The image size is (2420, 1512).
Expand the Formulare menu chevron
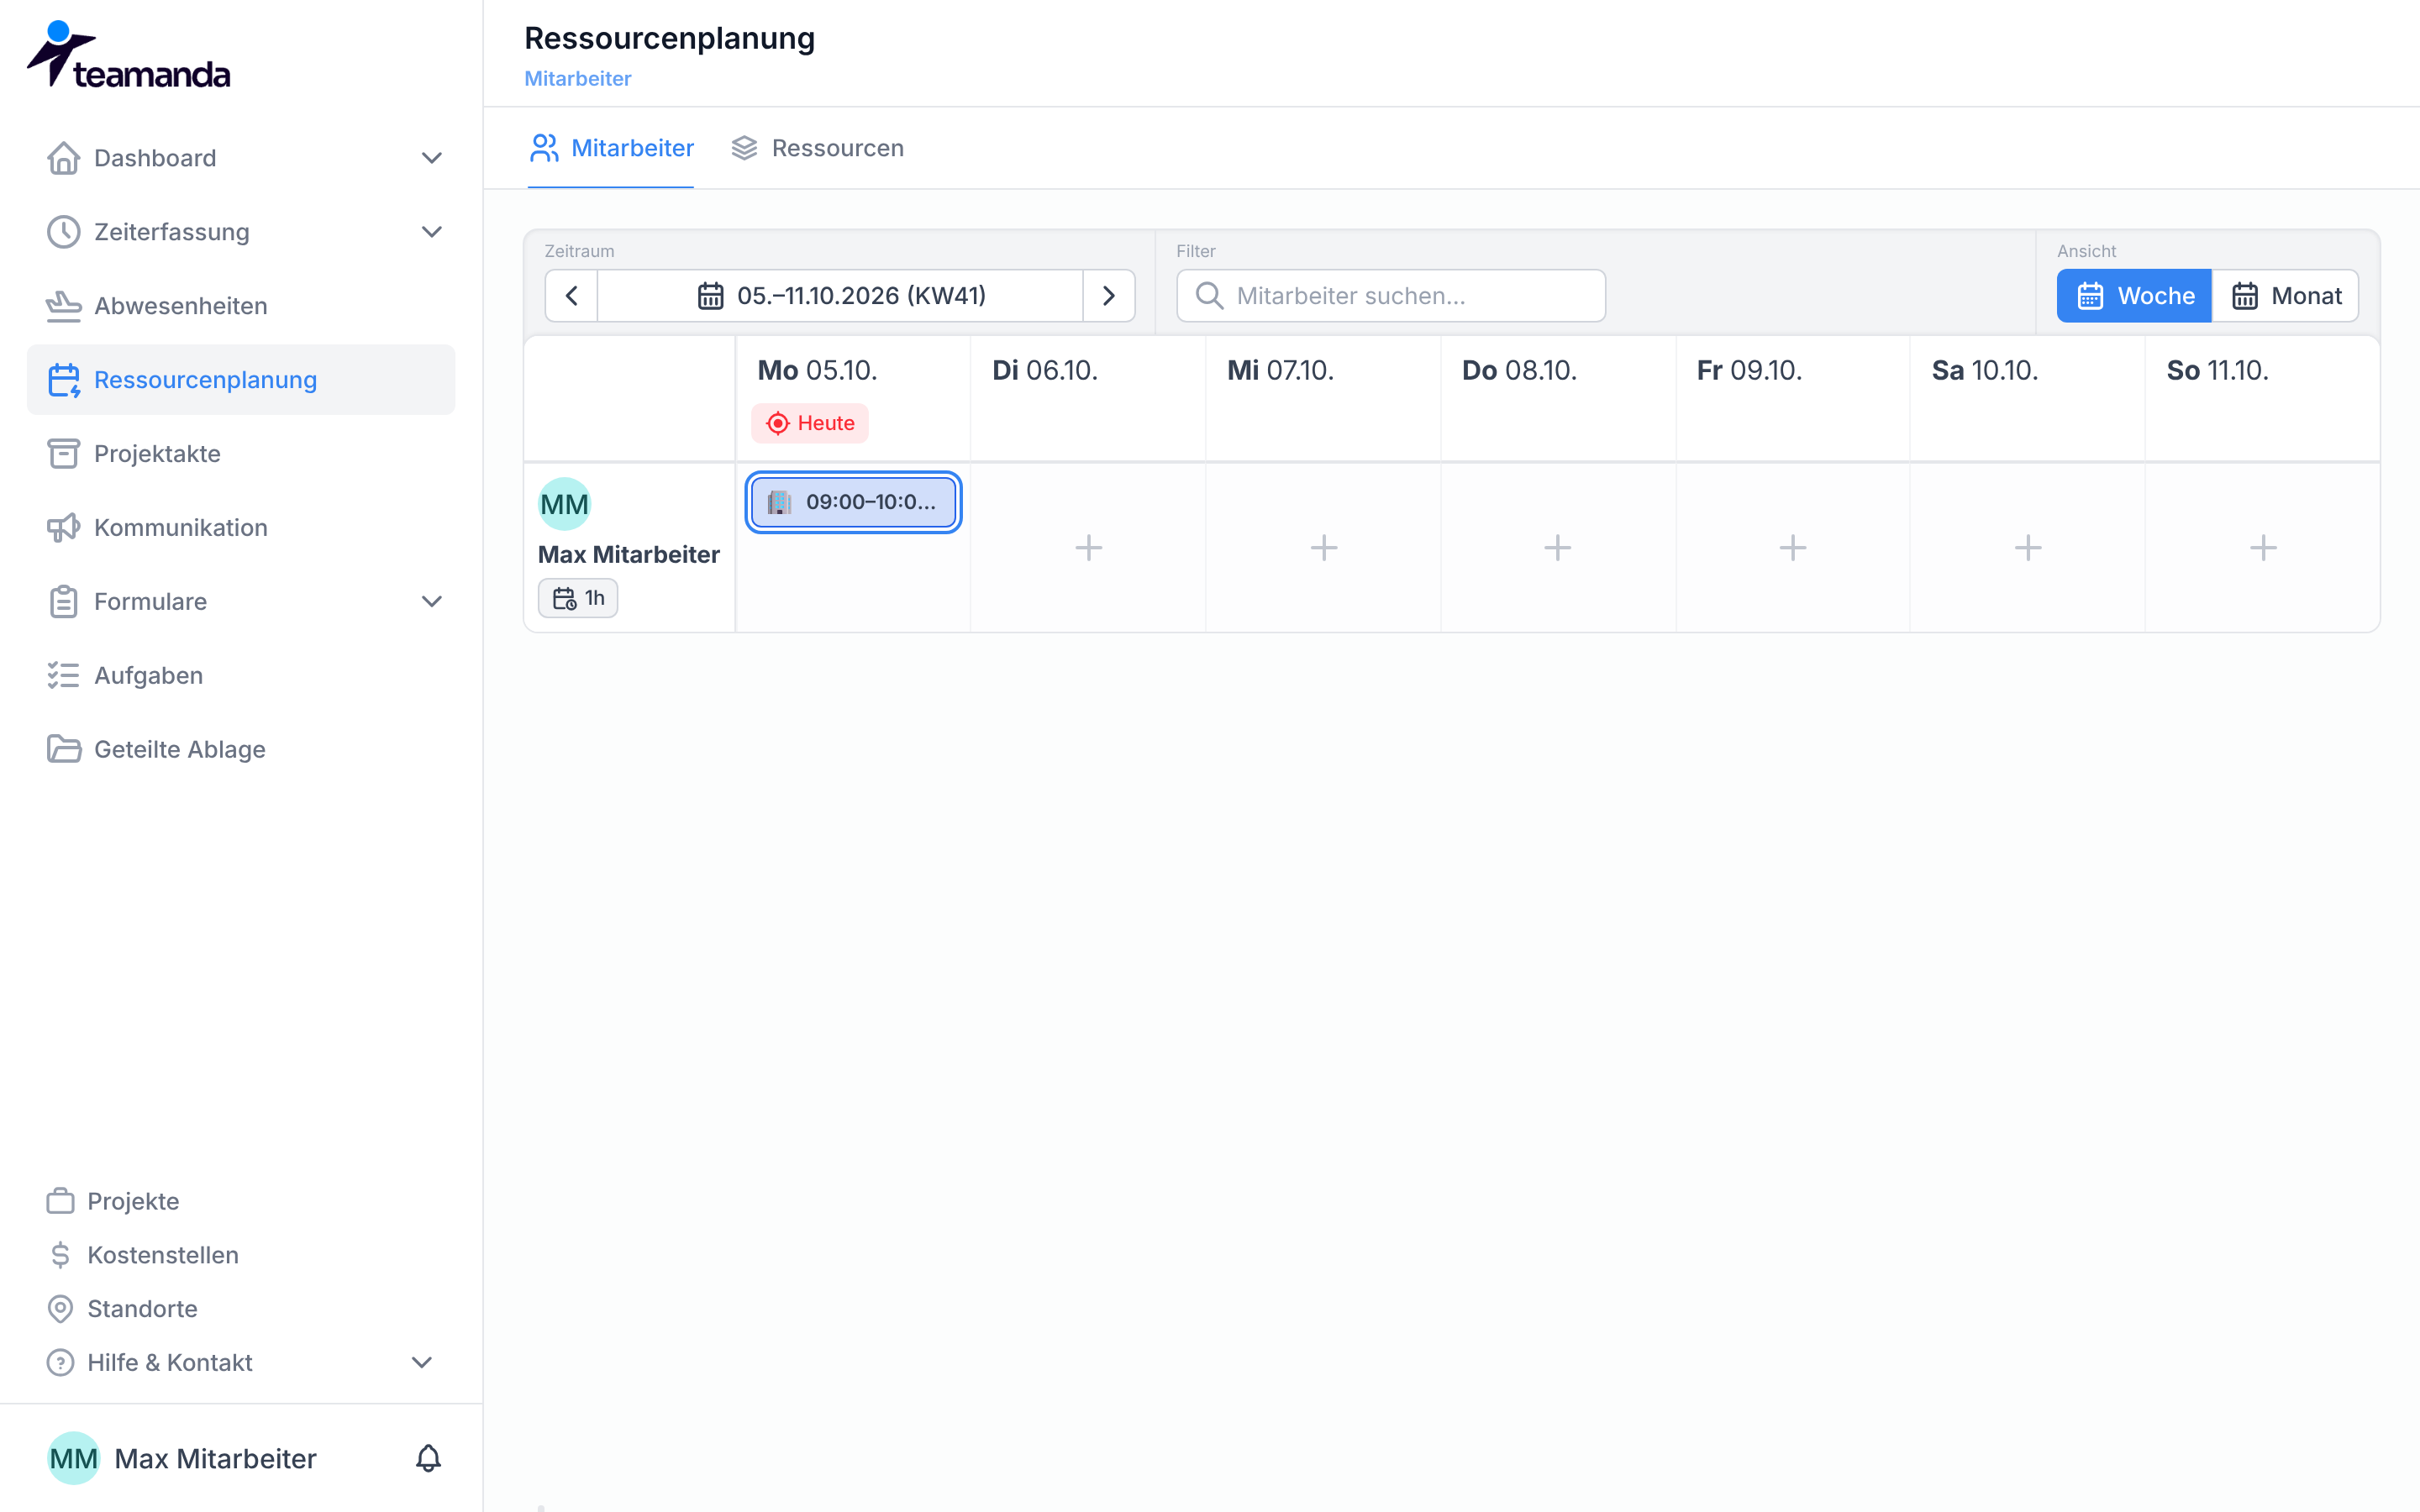coord(431,602)
